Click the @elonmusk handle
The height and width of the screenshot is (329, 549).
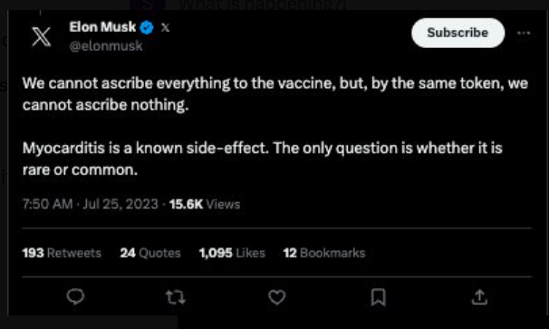[x=106, y=46]
